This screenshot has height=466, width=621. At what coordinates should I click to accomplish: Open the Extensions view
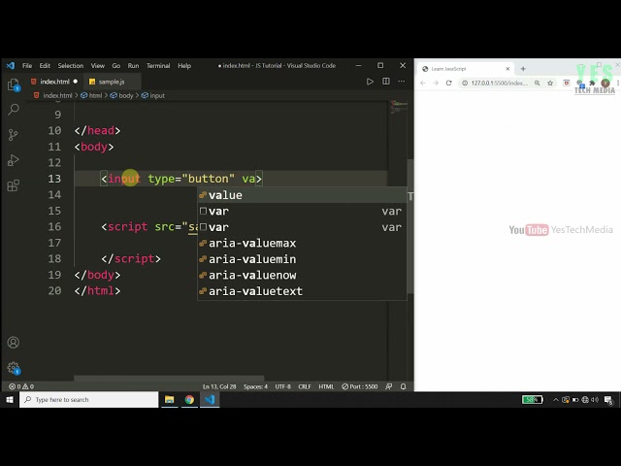click(x=13, y=185)
